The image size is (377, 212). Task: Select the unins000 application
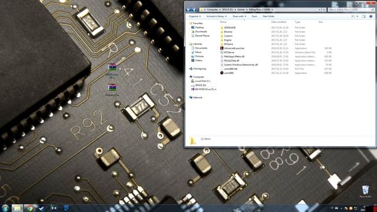(x=227, y=73)
